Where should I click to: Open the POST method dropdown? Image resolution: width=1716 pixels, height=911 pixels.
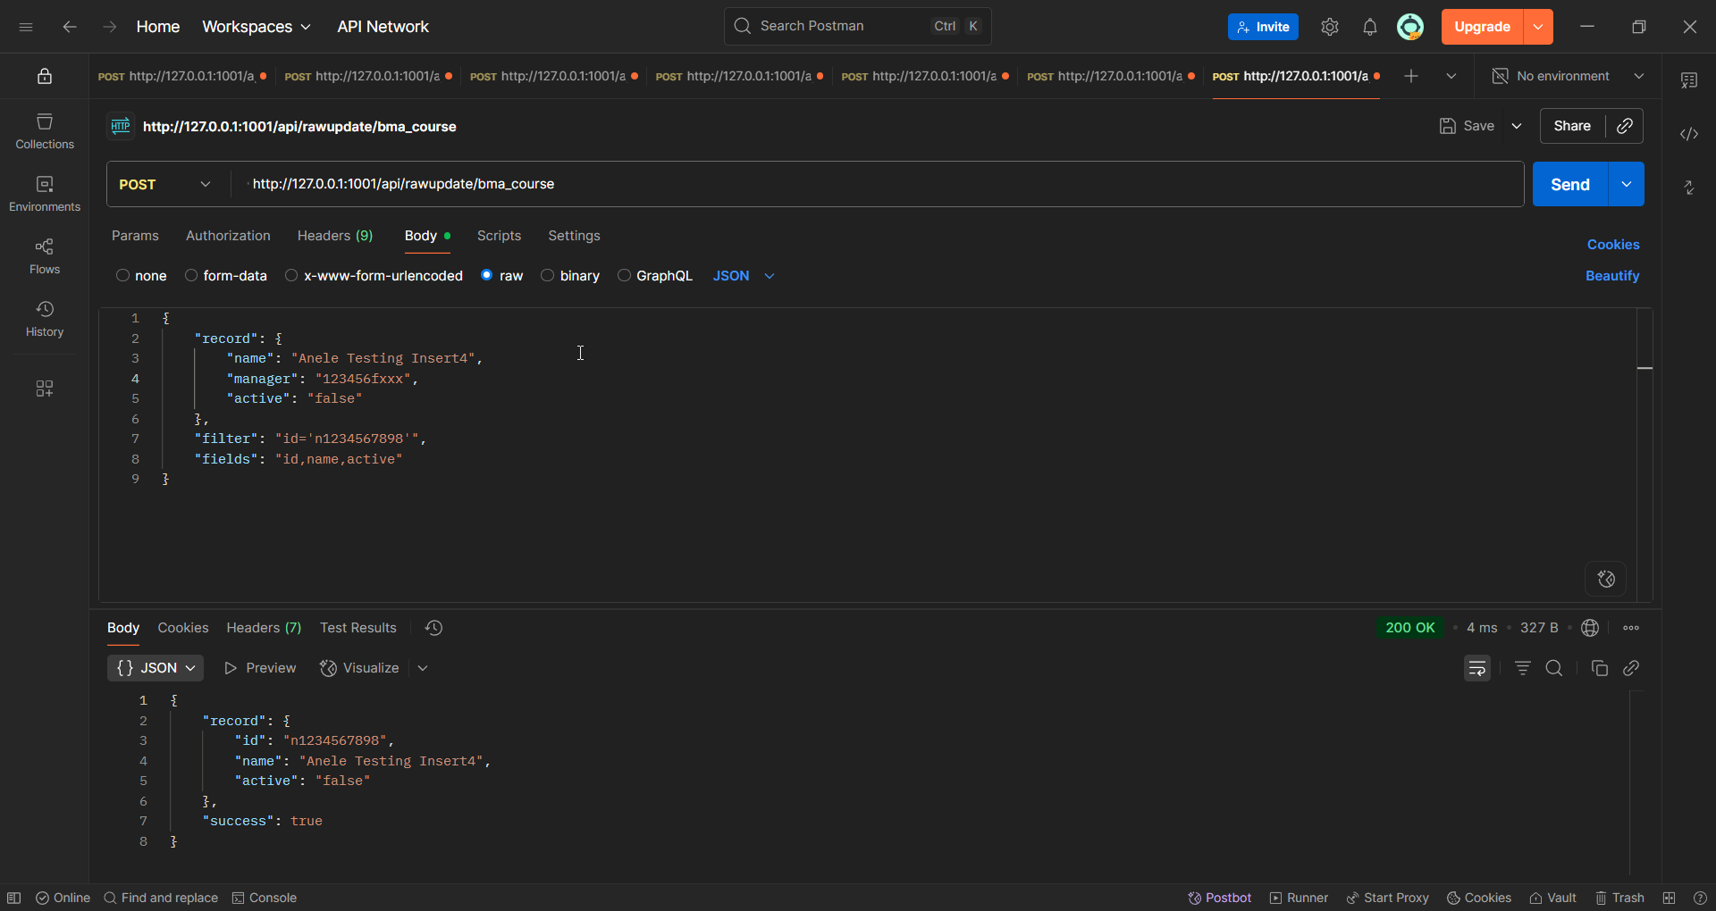pos(166,184)
